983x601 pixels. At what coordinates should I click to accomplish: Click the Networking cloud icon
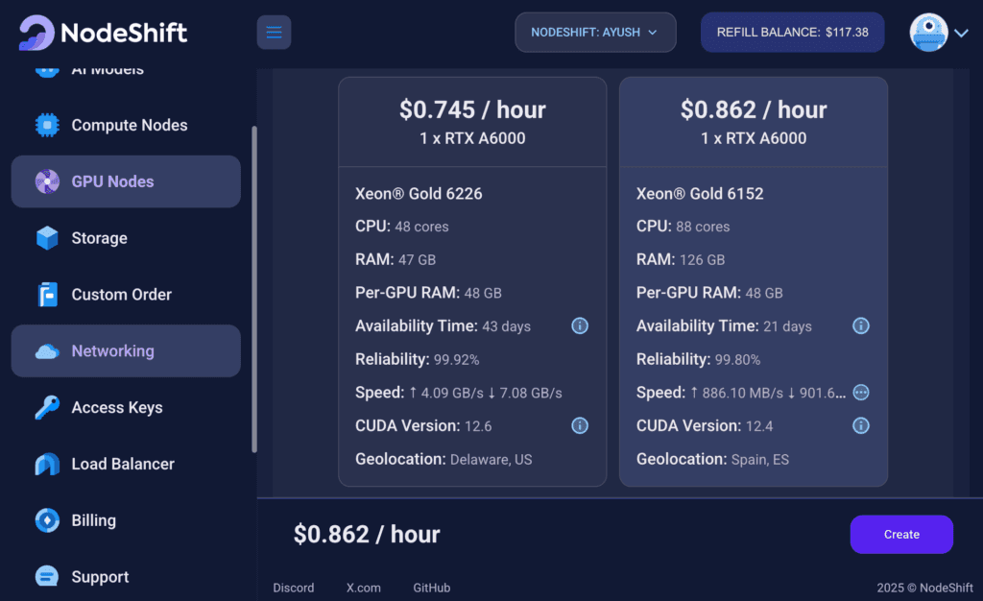pos(47,351)
